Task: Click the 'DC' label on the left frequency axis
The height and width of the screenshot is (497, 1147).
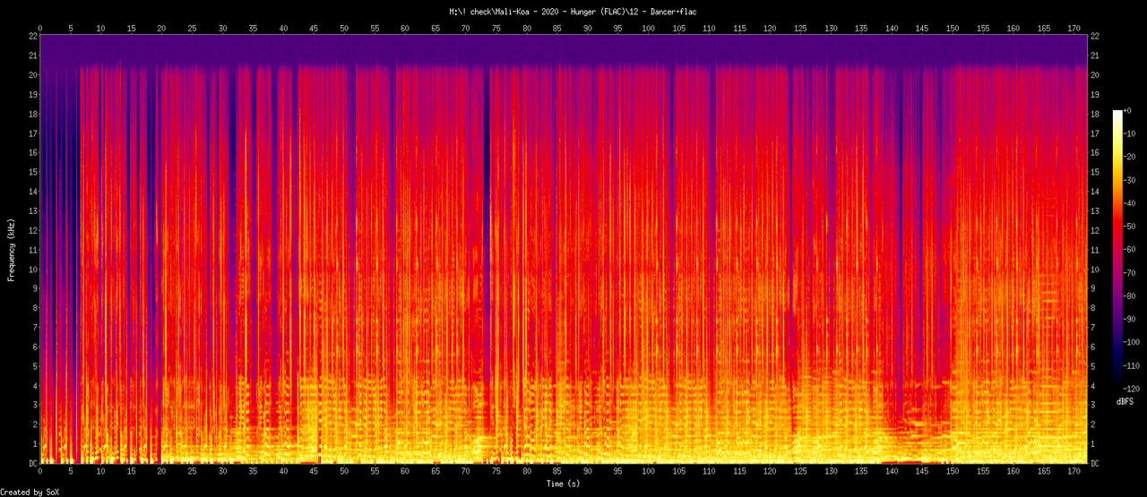Action: [x=32, y=463]
